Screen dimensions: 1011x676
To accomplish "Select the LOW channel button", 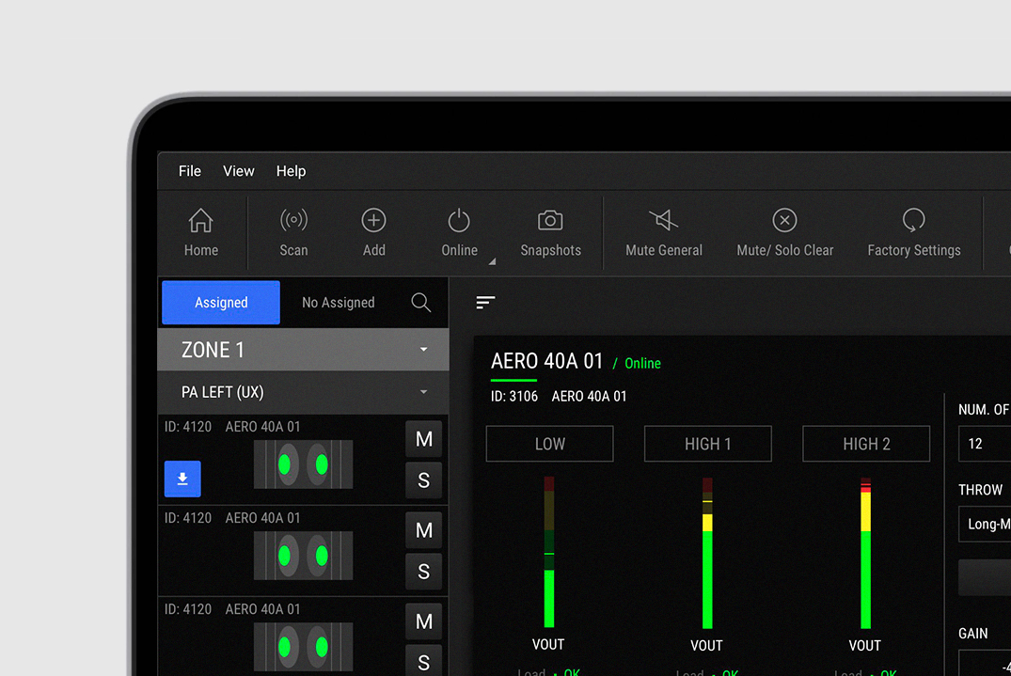I will (549, 444).
